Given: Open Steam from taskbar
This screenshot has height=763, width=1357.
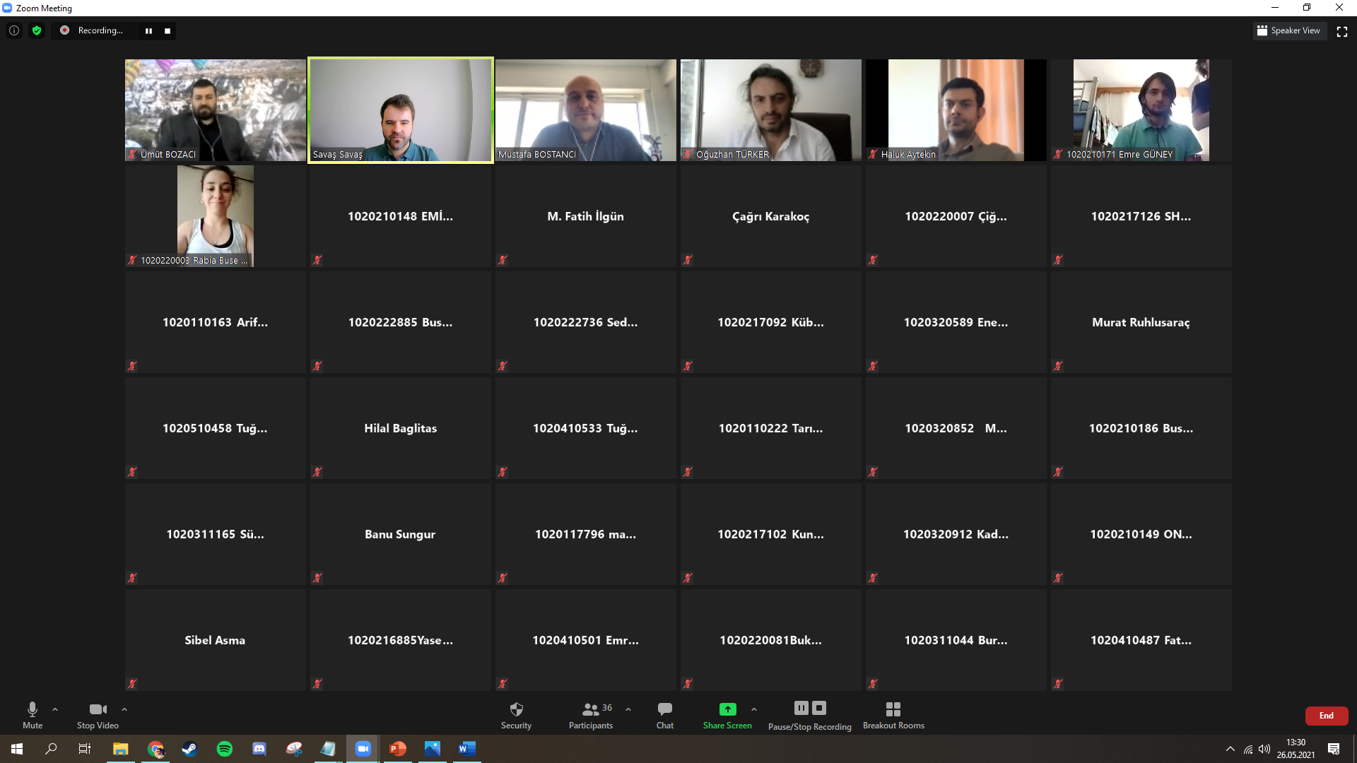Looking at the screenshot, I should tap(189, 749).
